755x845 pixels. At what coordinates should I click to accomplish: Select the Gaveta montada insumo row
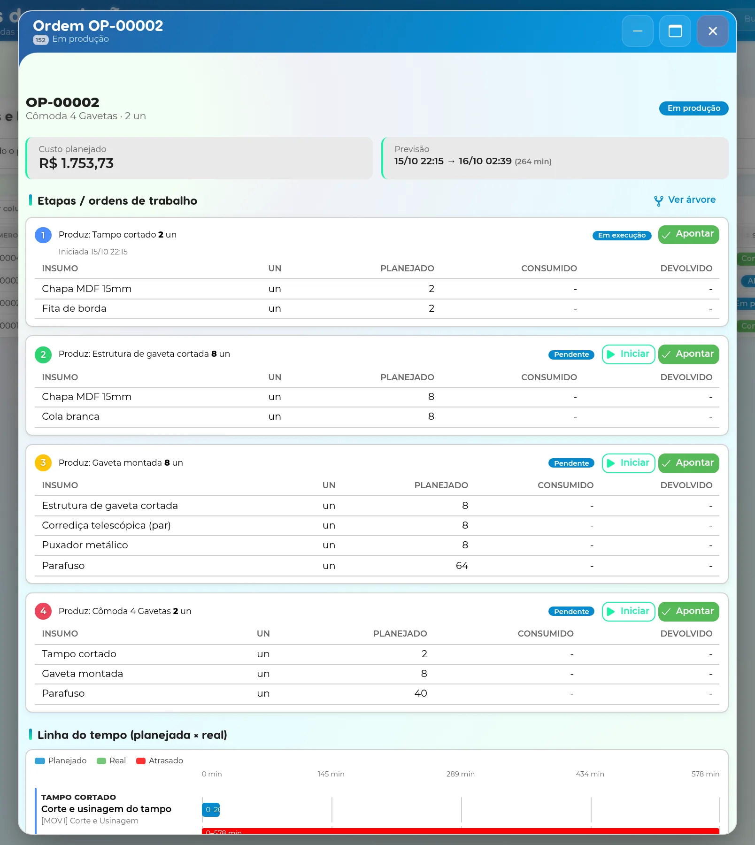[x=377, y=674]
